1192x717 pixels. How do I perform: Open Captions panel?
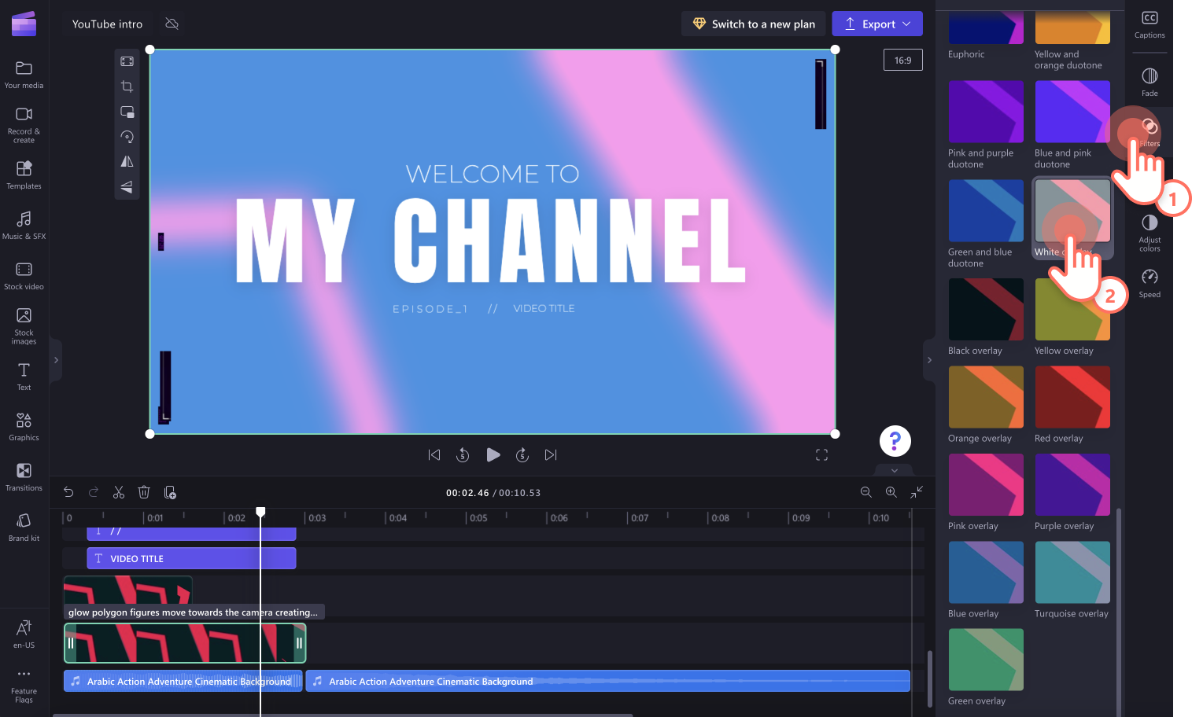pos(1150,24)
